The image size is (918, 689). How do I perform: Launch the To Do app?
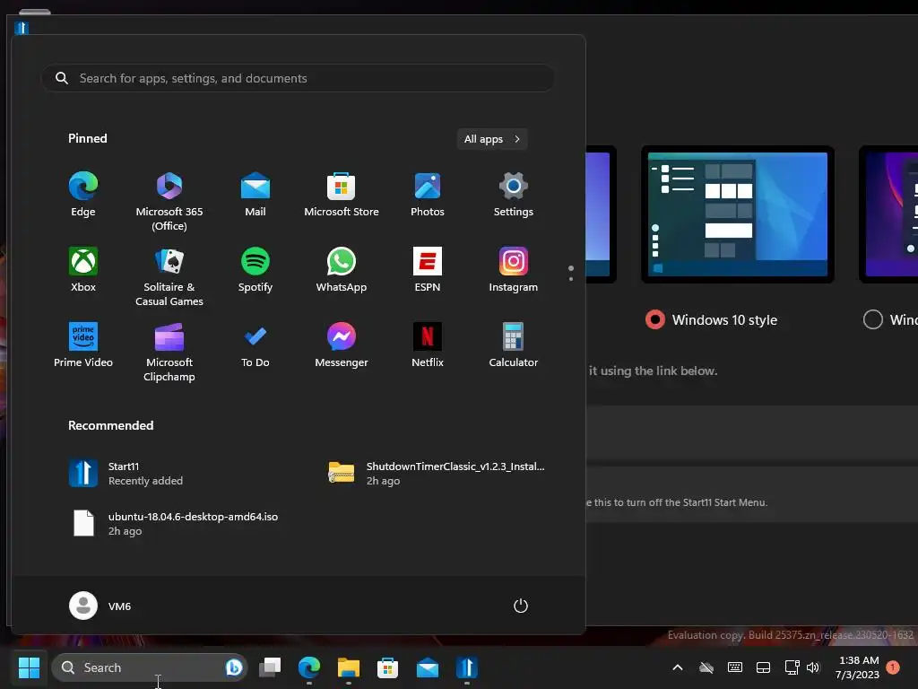(255, 345)
